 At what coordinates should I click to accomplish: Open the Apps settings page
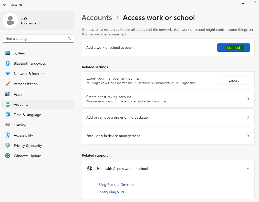click(38, 94)
